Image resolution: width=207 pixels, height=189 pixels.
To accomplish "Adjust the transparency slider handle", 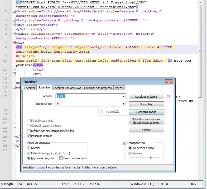I will point(151,157).
